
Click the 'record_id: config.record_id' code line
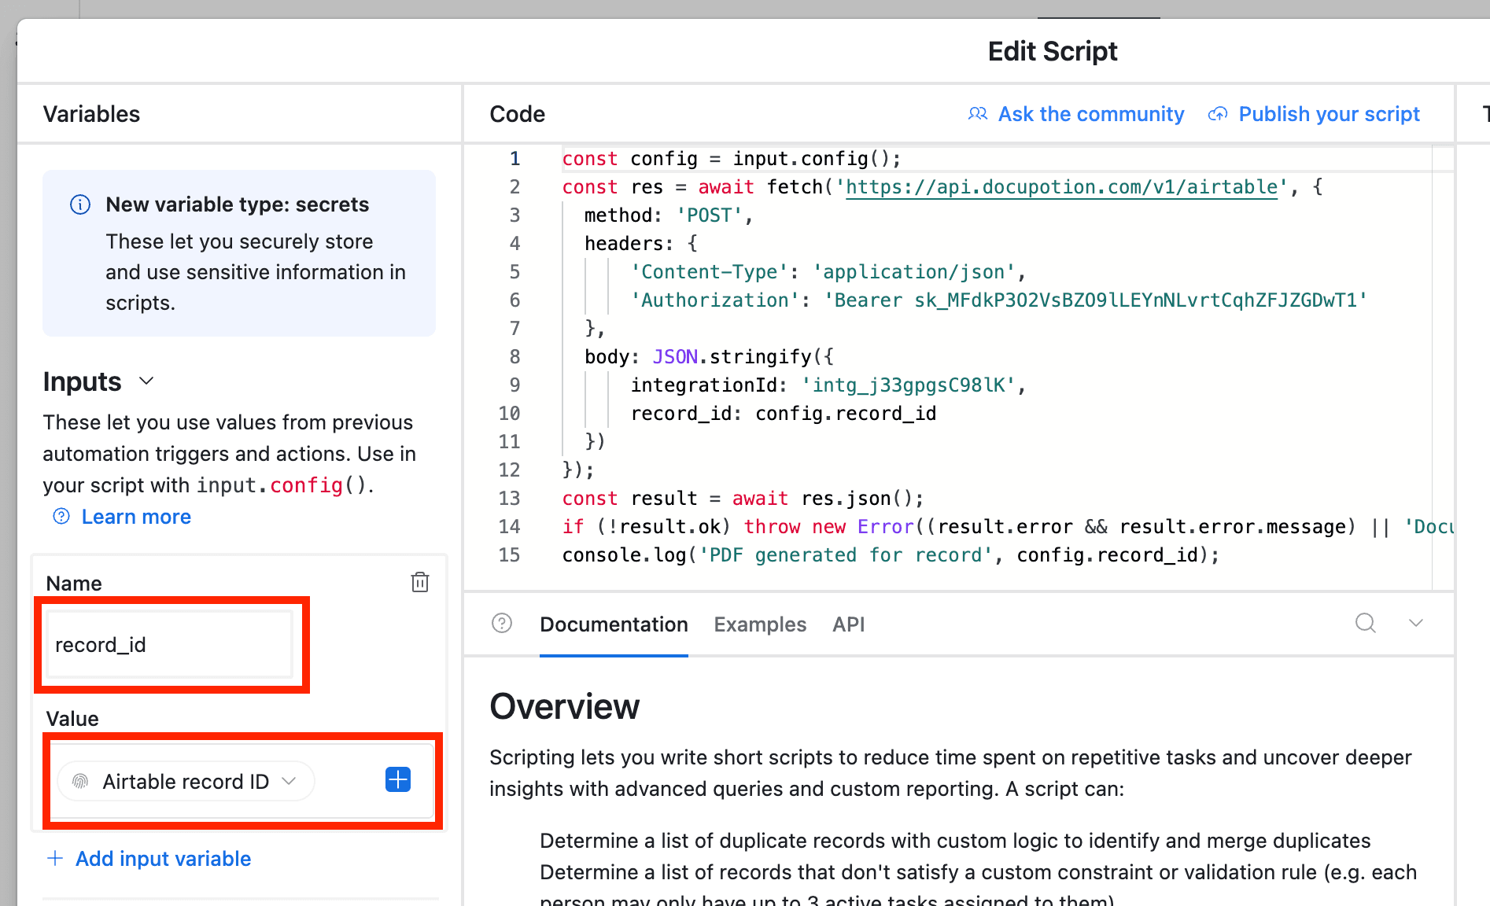[784, 414]
